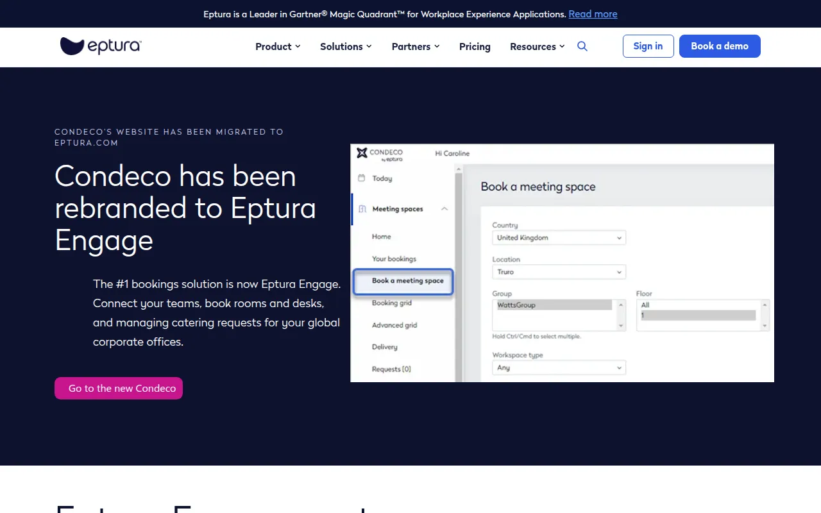Expand the Product menu

pyautogui.click(x=278, y=46)
